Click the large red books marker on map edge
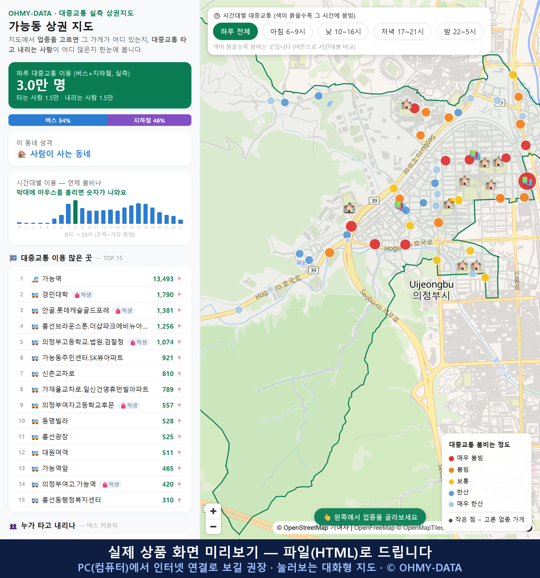The image size is (540, 578). pos(527,181)
